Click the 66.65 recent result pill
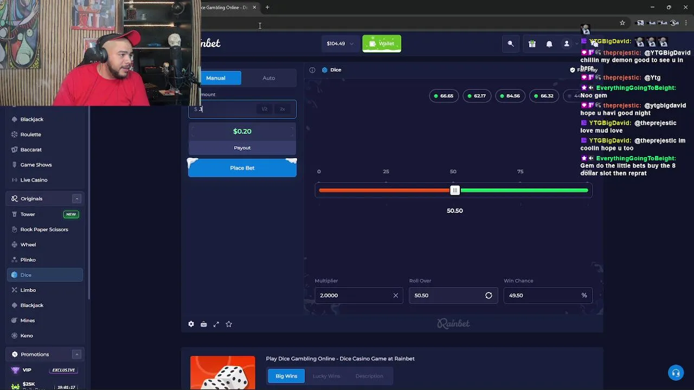694x390 pixels. click(444, 96)
